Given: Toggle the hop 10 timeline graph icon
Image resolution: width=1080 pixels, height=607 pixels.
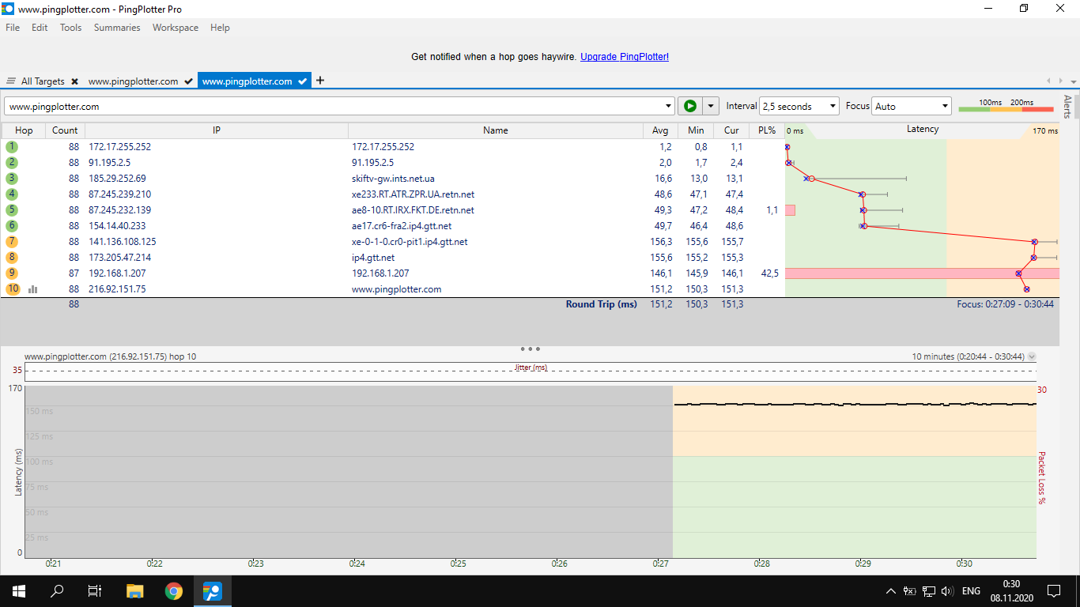Looking at the screenshot, I should tap(33, 289).
